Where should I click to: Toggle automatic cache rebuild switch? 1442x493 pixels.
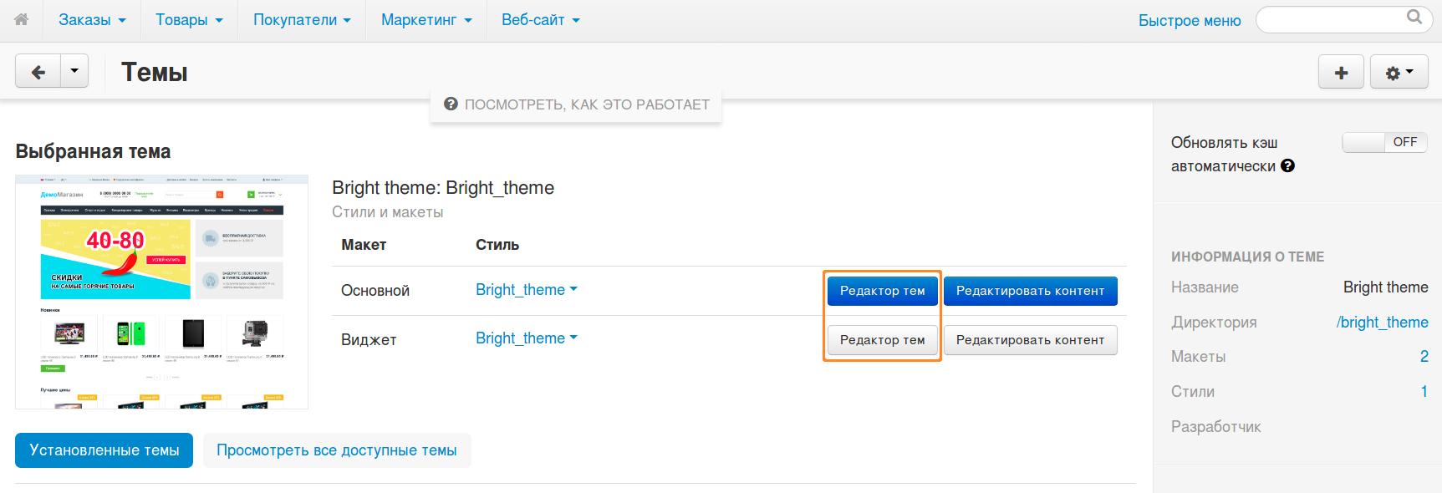click(1384, 142)
